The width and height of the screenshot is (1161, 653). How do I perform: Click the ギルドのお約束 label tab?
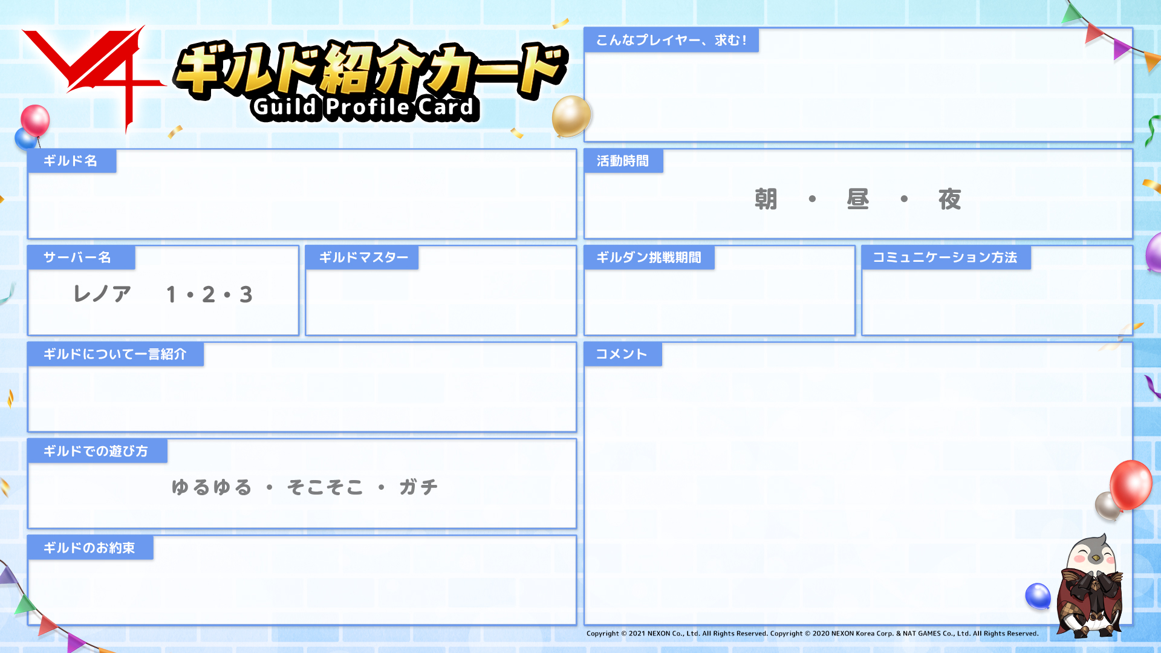[89, 548]
